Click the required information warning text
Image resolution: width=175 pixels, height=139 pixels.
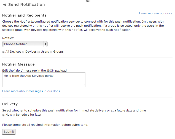(x=45, y=125)
